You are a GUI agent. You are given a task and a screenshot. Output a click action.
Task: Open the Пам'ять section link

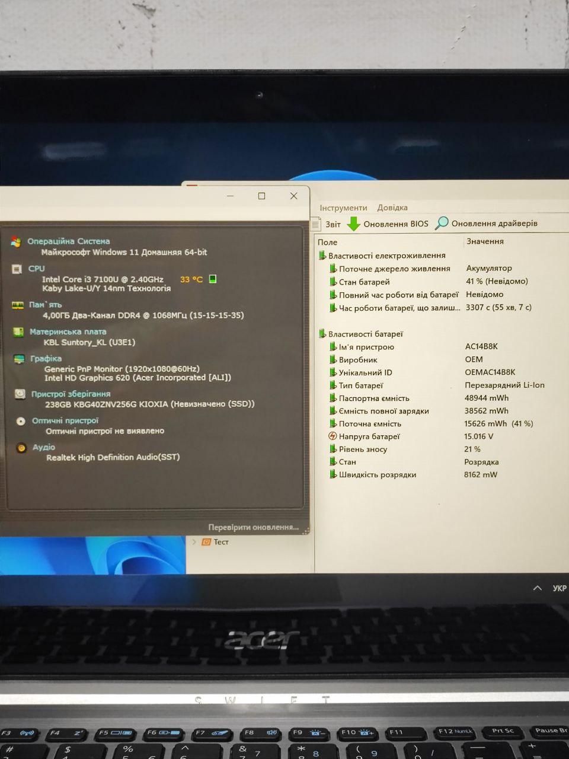pos(45,305)
